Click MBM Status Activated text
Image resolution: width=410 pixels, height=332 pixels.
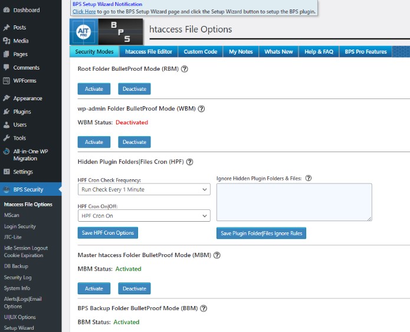(x=129, y=269)
